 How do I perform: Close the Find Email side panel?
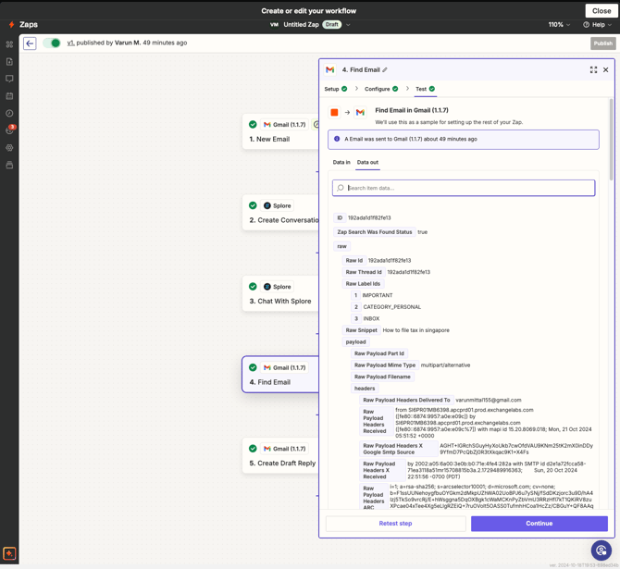pos(606,70)
